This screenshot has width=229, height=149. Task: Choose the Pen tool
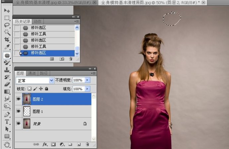coord(7,114)
